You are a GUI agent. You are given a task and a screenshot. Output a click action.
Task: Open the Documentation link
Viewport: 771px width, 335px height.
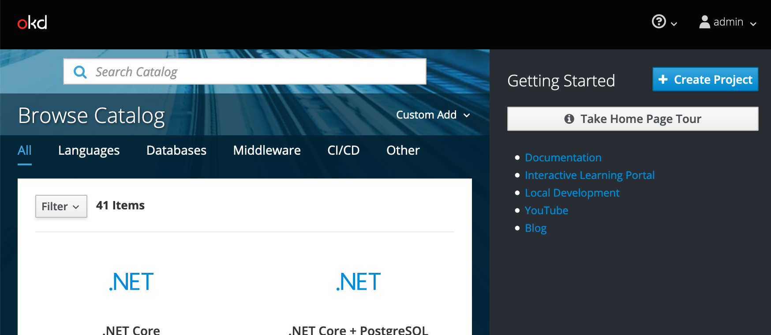pyautogui.click(x=563, y=158)
